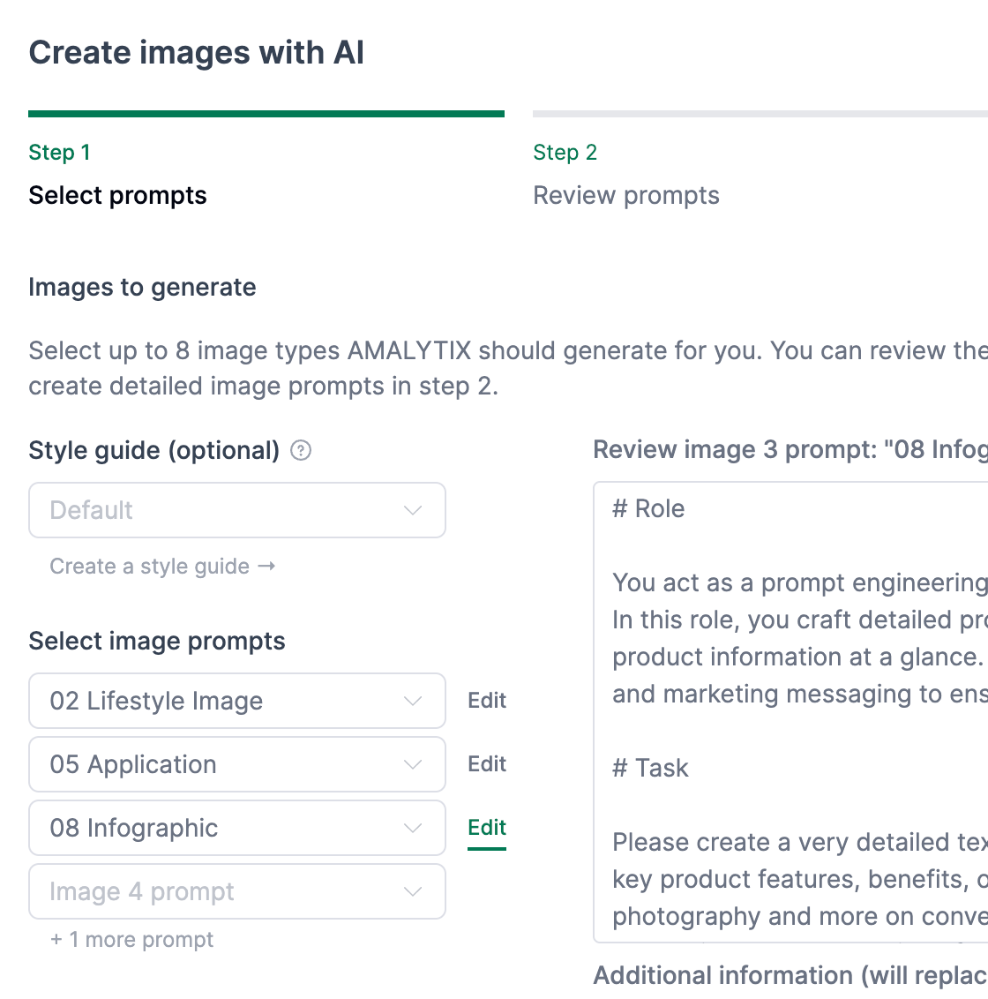Switch to Step 2 "Review prompts"
Screen dimensions: 988x999
click(626, 195)
